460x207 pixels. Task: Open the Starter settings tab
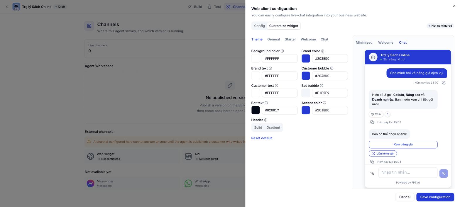click(x=290, y=39)
